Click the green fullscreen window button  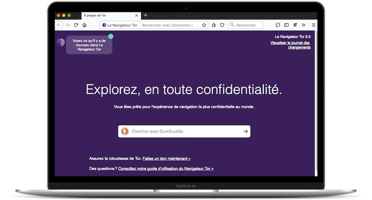click(x=69, y=15)
